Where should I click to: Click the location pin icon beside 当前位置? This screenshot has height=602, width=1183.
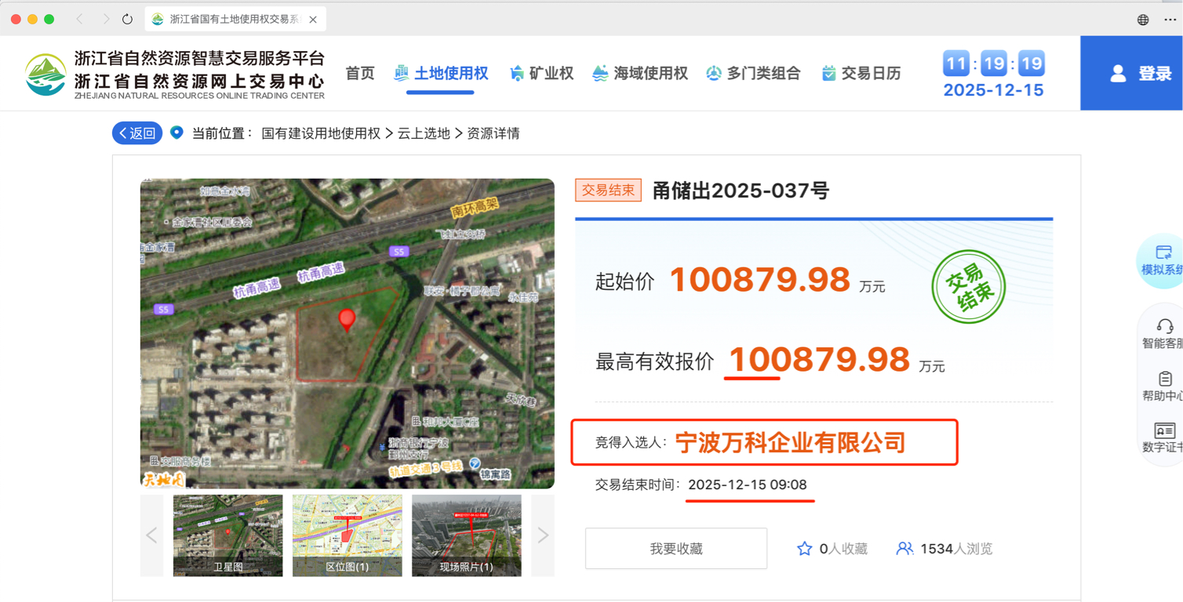(x=177, y=132)
